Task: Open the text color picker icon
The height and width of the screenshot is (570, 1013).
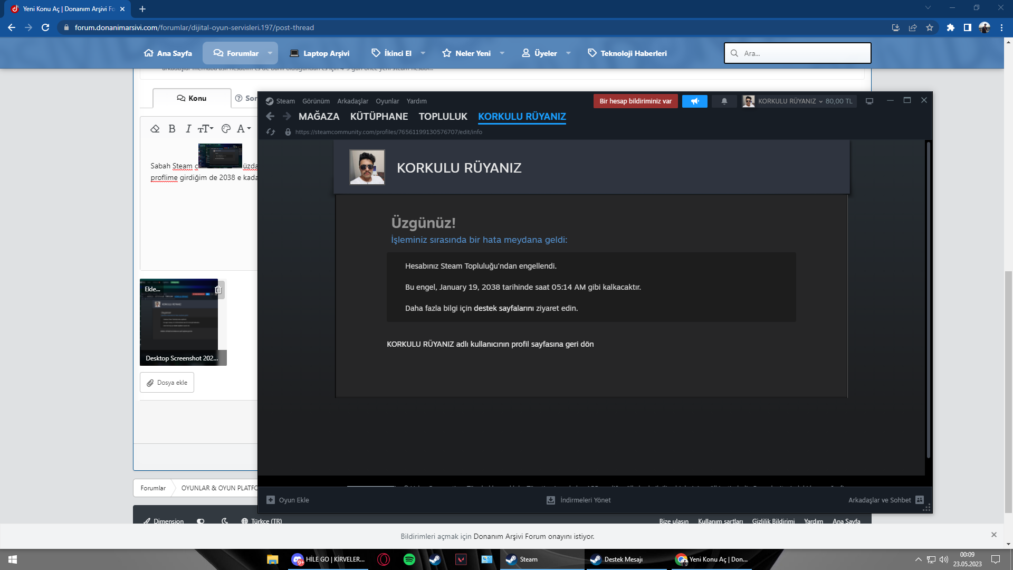Action: click(x=226, y=129)
